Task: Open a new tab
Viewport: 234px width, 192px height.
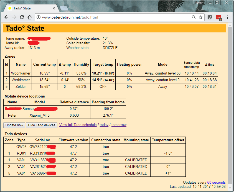Action: click(64, 8)
